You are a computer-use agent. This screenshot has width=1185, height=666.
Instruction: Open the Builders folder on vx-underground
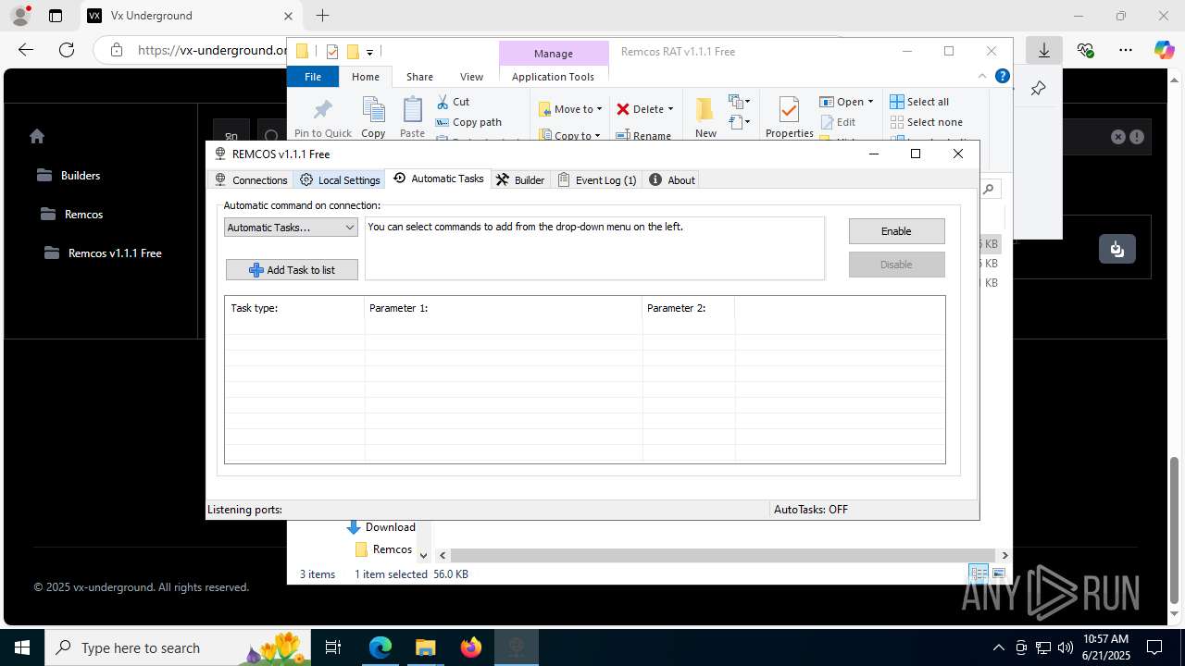click(x=69, y=175)
